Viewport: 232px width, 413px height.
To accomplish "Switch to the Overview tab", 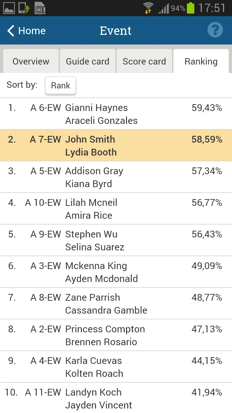I will click(31, 61).
